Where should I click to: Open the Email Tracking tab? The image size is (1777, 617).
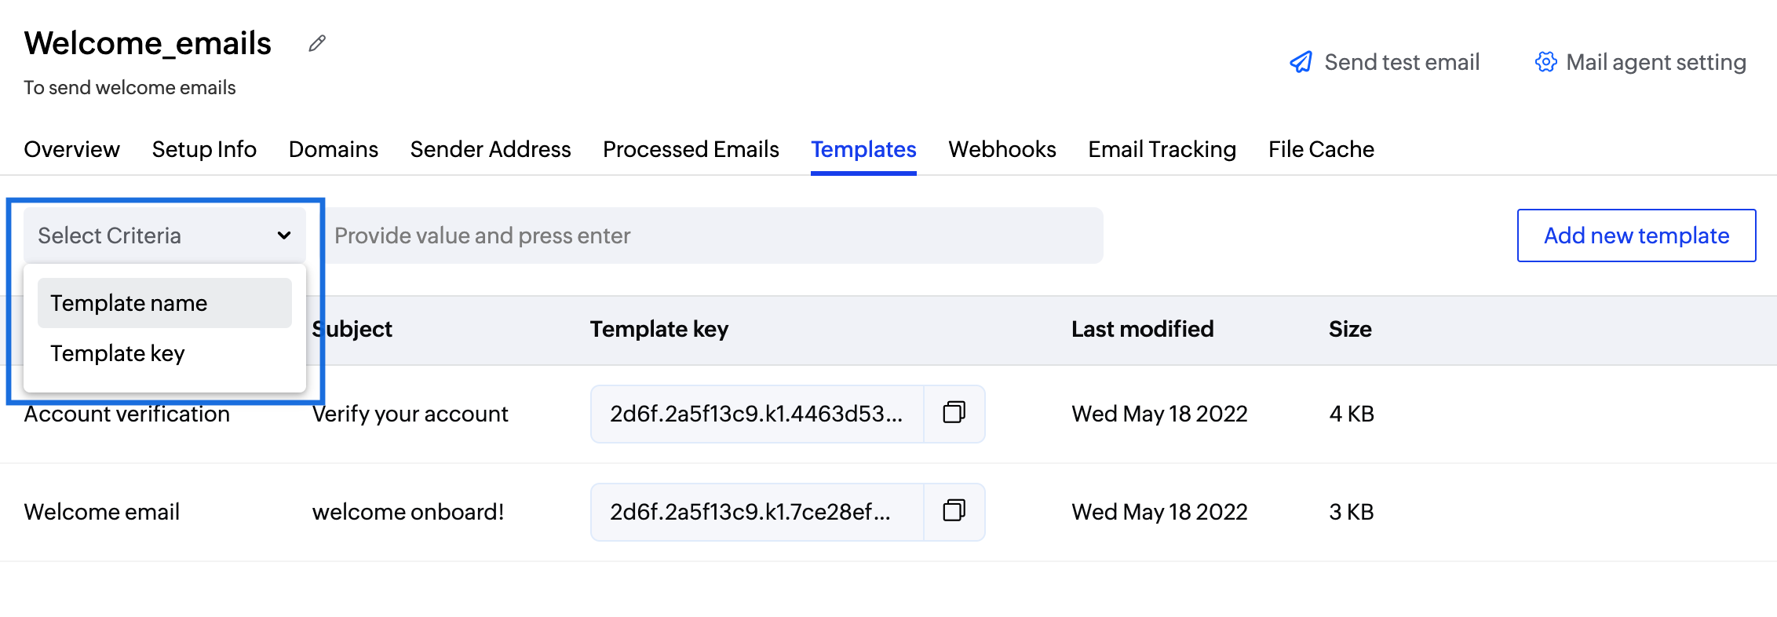(1162, 149)
